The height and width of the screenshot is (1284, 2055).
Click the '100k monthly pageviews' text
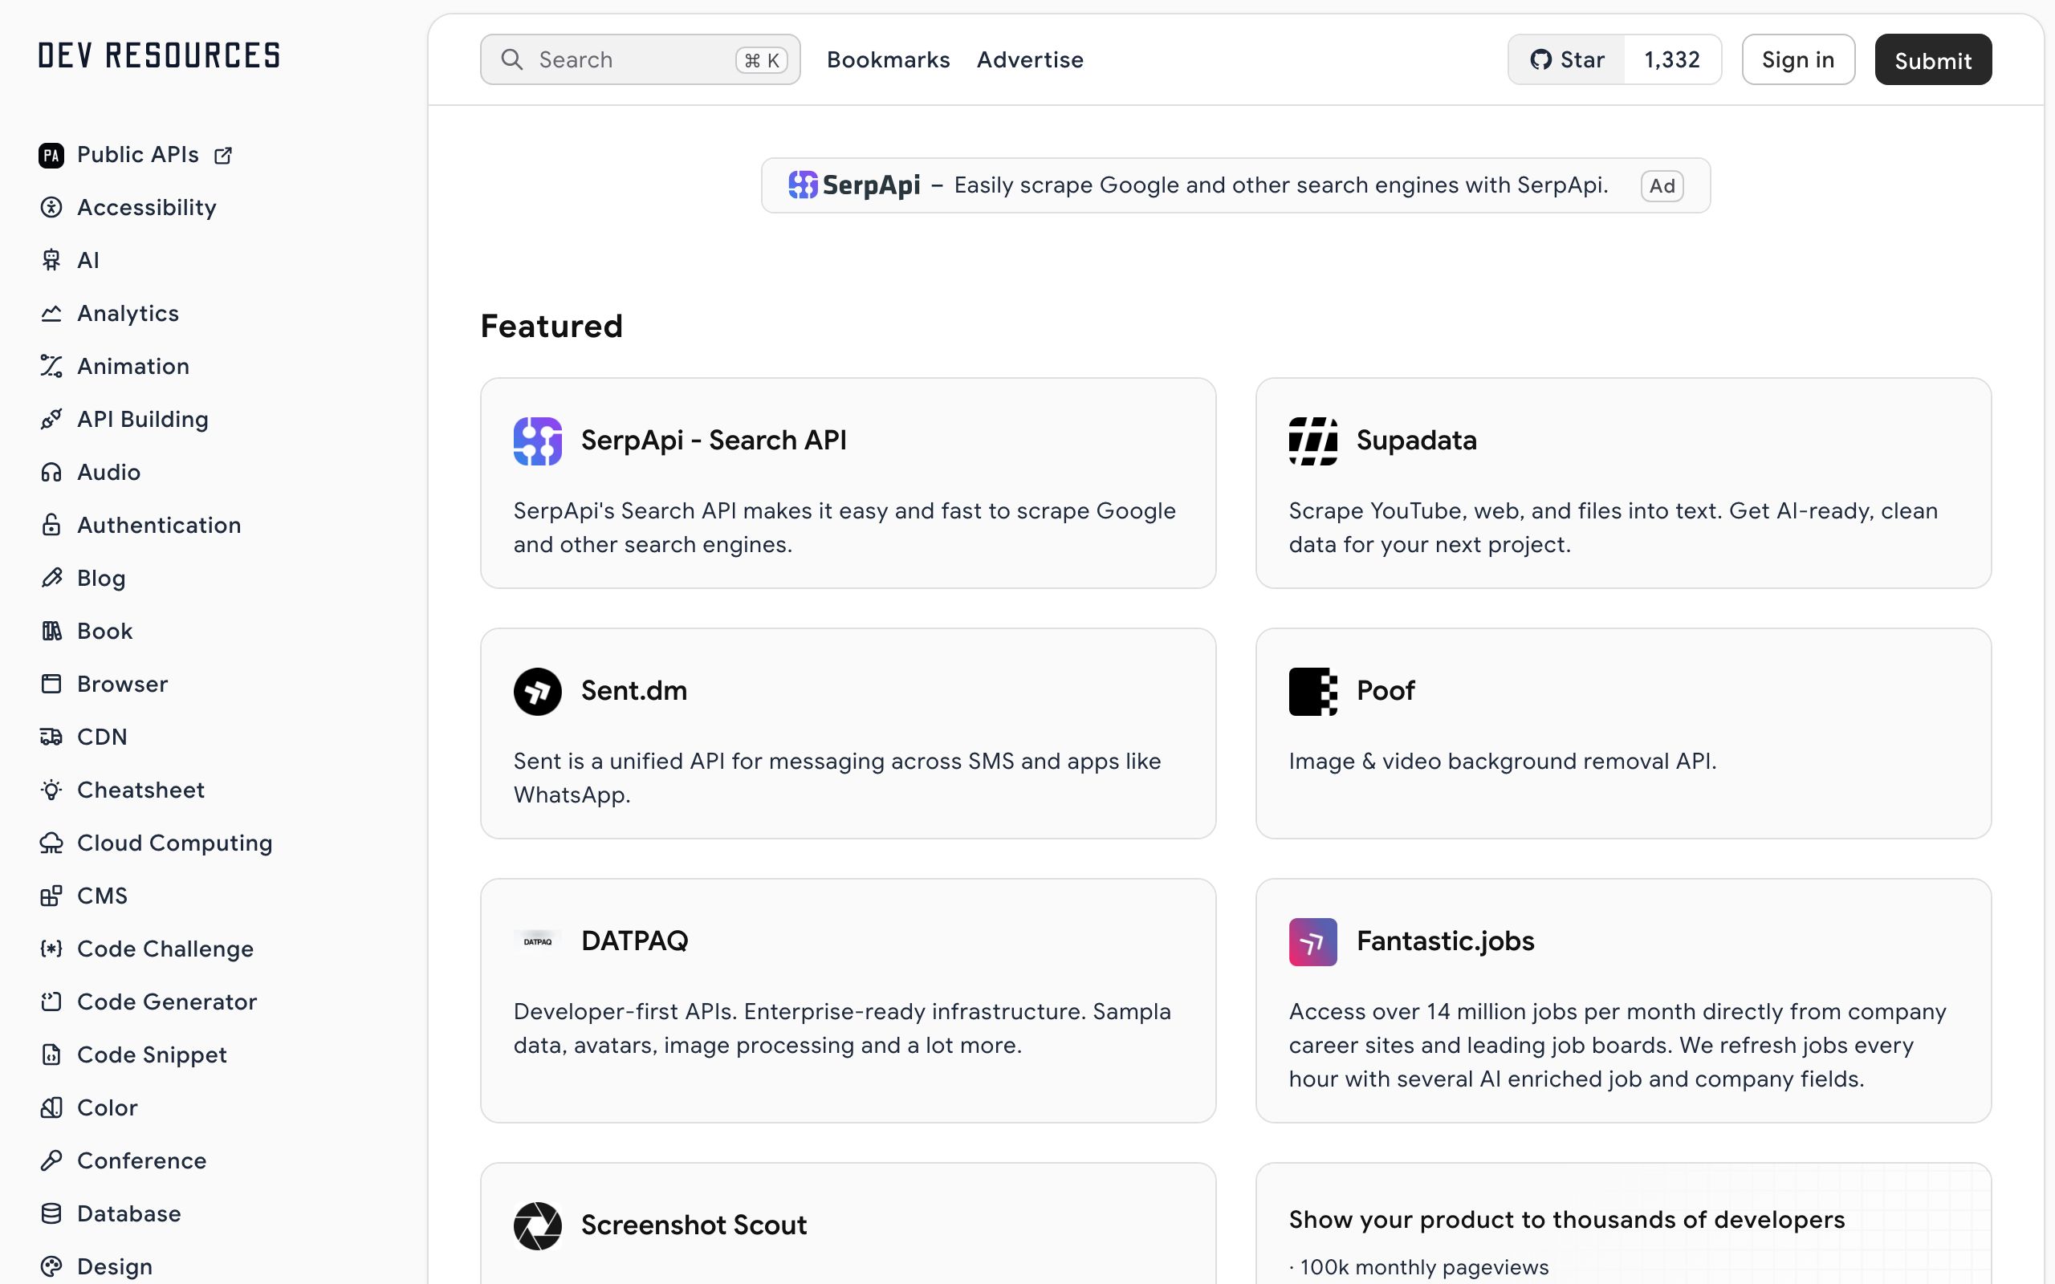[x=1424, y=1267]
